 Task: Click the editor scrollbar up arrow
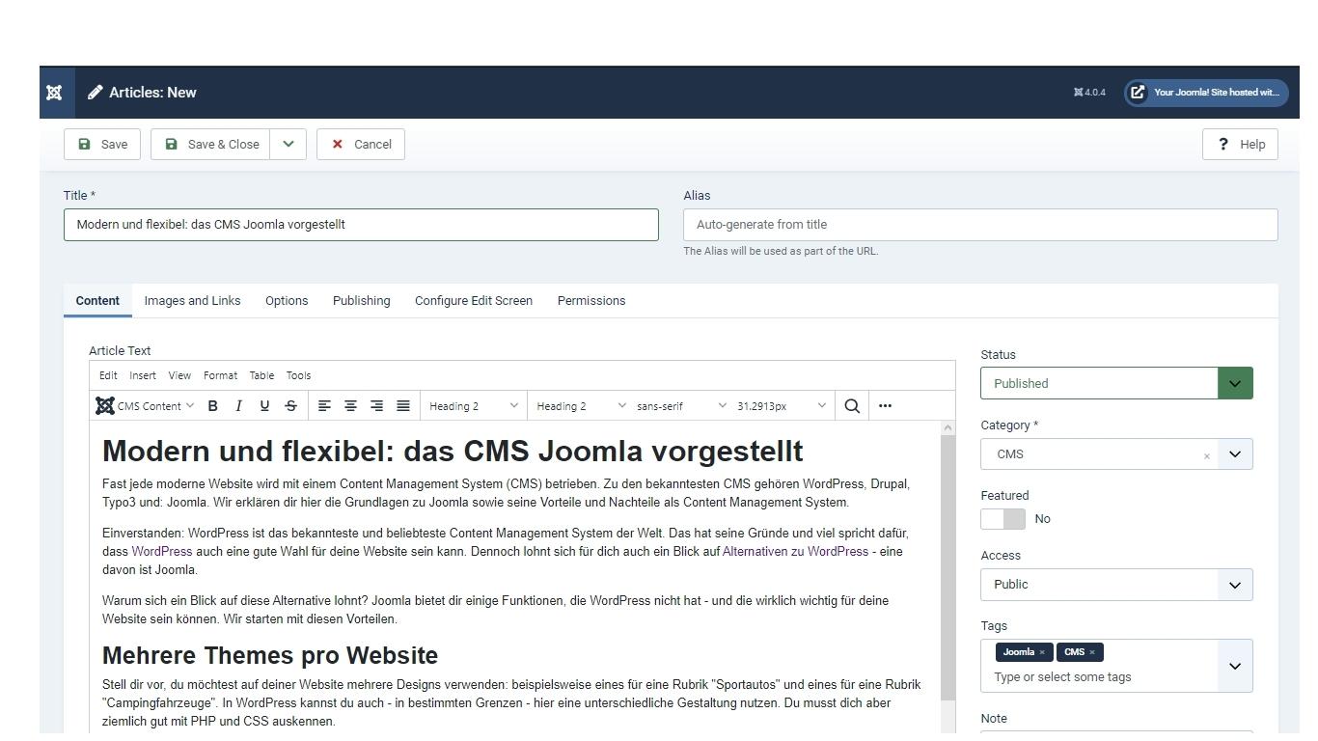click(947, 427)
